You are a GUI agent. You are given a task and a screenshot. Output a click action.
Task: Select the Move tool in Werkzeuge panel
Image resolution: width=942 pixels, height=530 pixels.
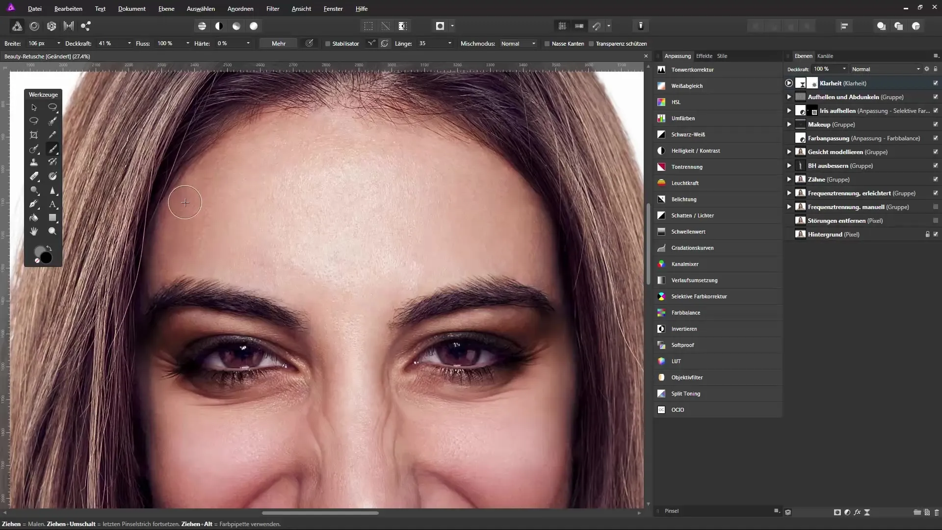pos(34,107)
